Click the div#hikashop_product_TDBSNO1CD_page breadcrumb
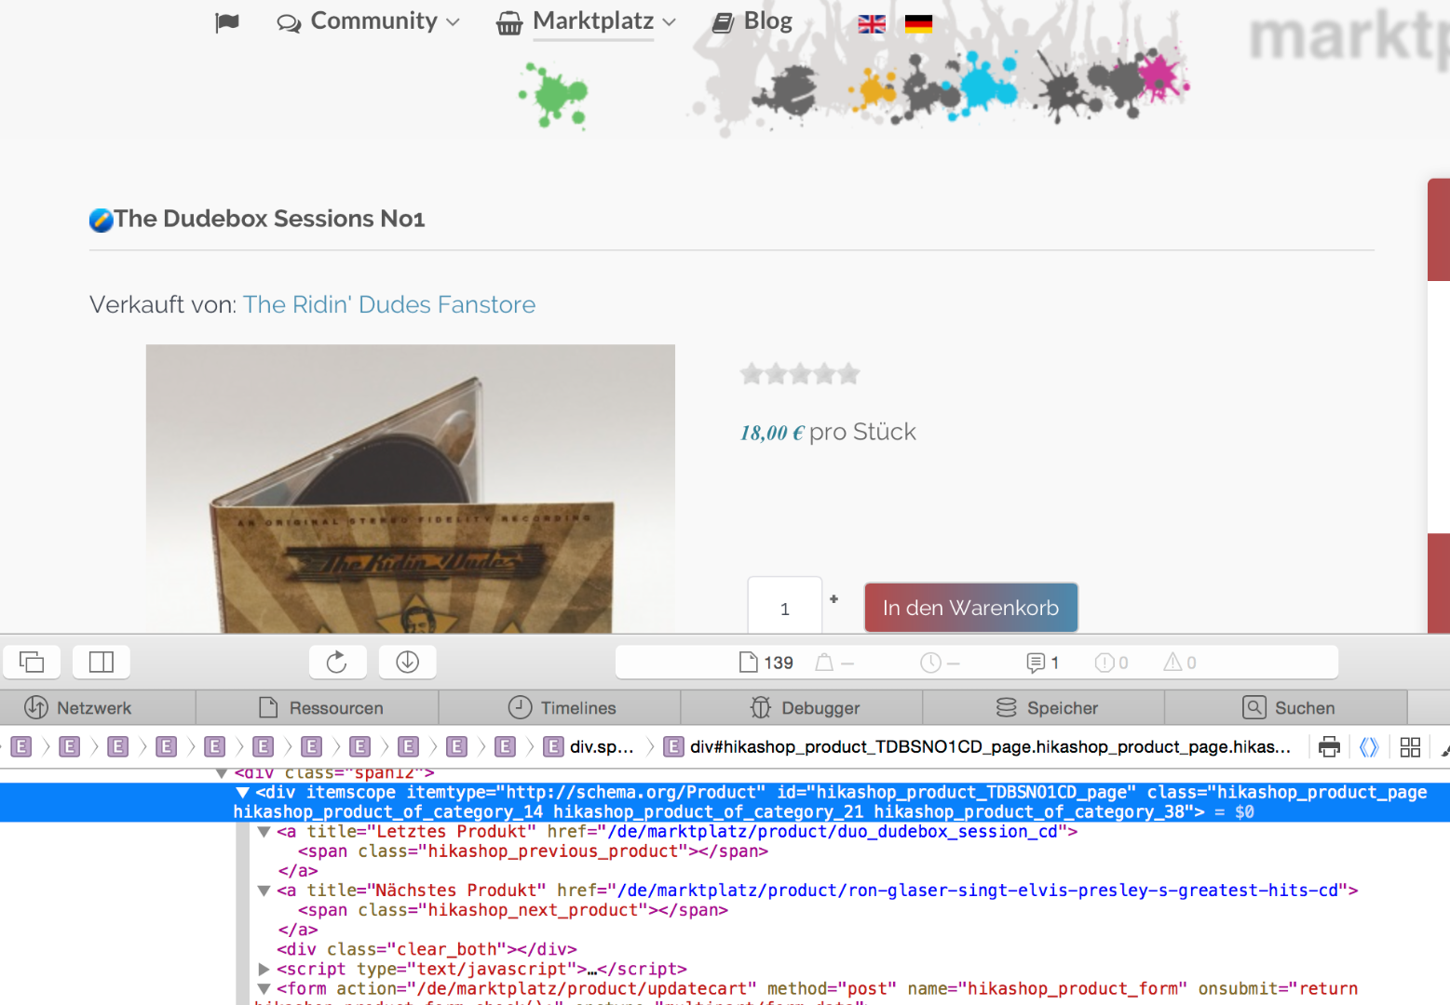This screenshot has width=1450, height=1005. [x=978, y=747]
